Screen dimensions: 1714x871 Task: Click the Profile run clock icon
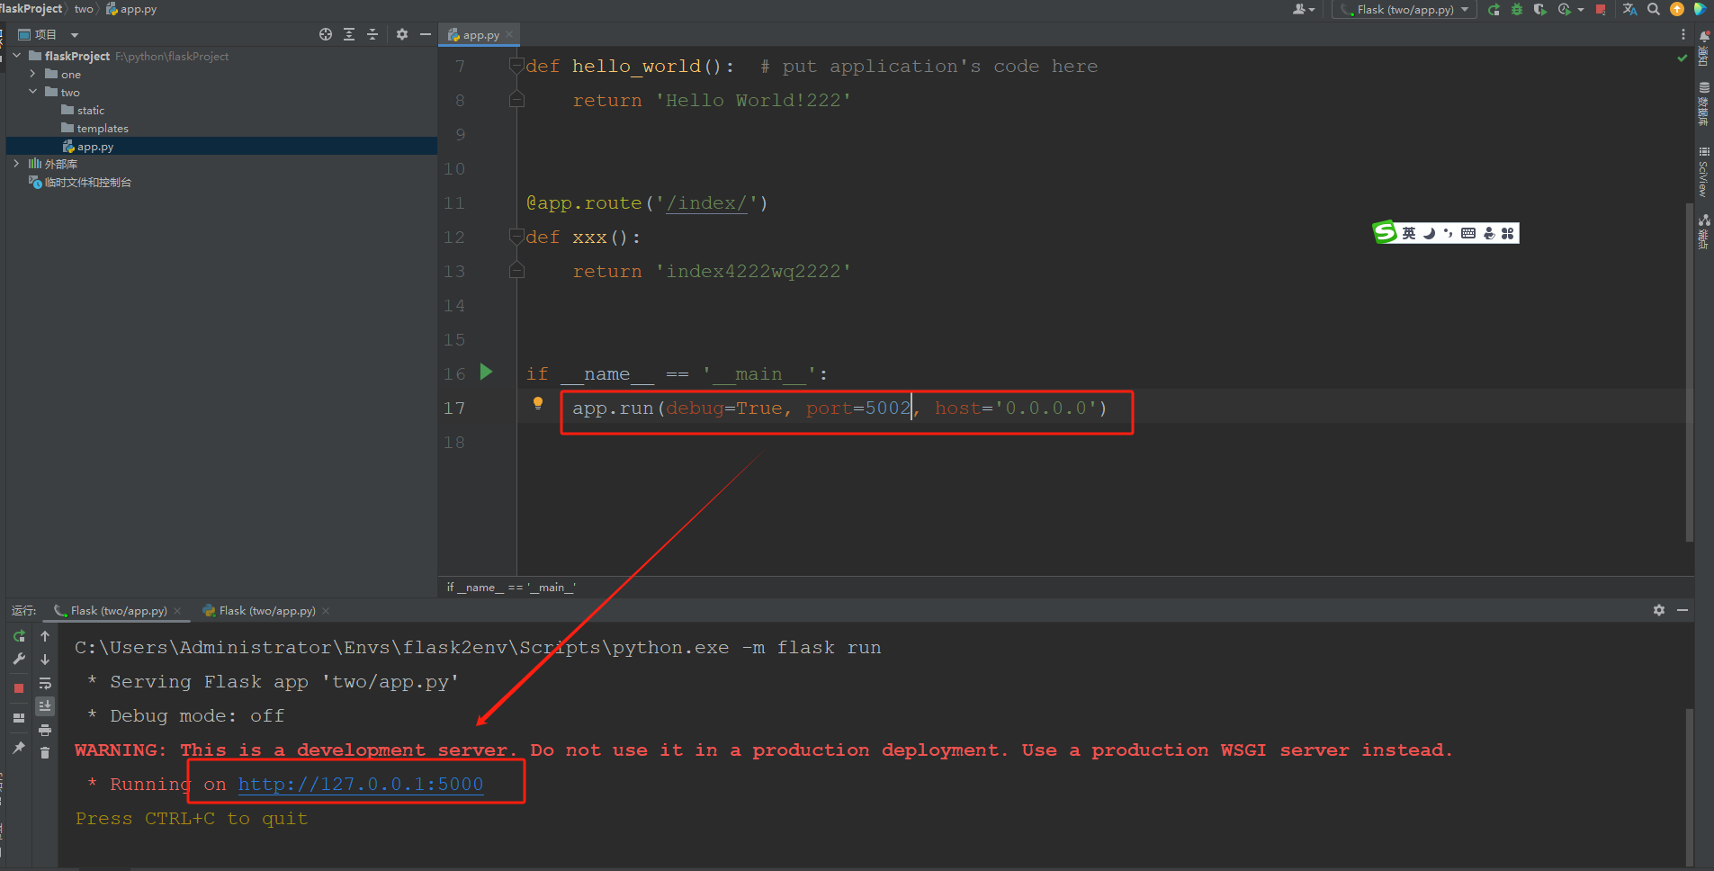1565,9
